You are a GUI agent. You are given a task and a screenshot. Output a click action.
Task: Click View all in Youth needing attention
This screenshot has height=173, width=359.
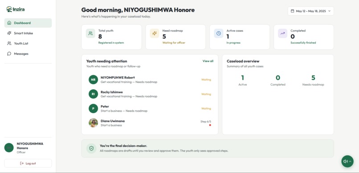[208, 61]
